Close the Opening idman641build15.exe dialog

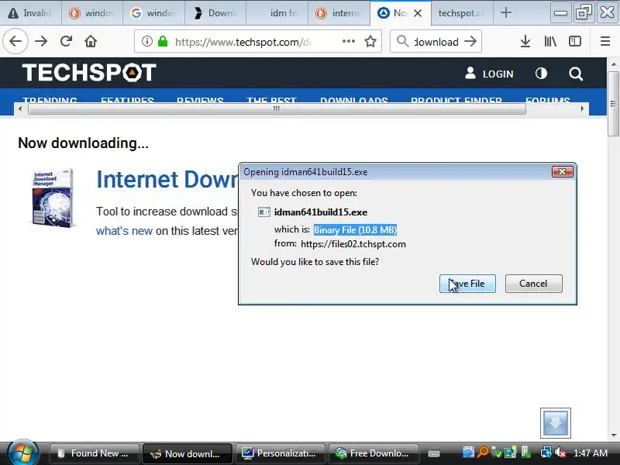coord(563,171)
